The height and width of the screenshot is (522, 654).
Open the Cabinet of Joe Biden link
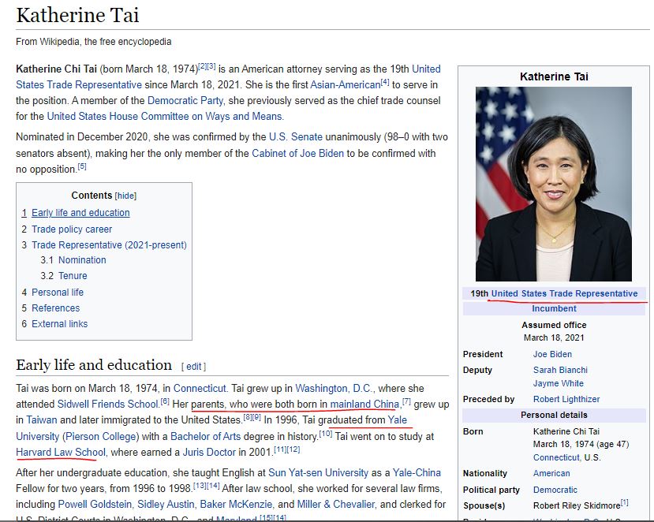[297, 153]
